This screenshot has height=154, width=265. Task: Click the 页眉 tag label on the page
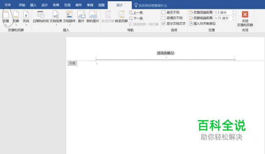pyautogui.click(x=72, y=63)
